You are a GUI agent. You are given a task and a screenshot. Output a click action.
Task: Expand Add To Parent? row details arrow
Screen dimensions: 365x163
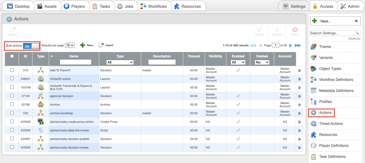299,71
